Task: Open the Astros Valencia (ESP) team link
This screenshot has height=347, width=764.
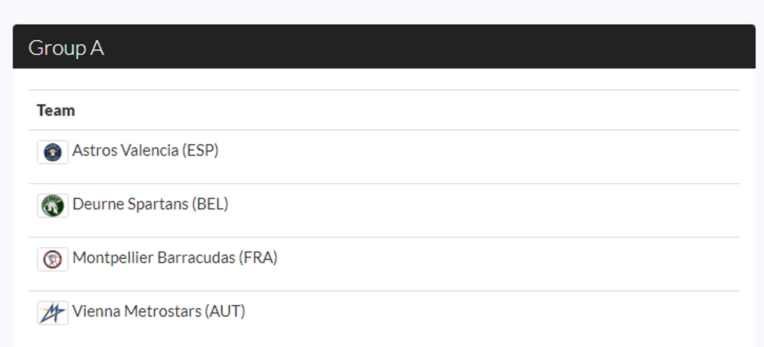Action: click(145, 150)
